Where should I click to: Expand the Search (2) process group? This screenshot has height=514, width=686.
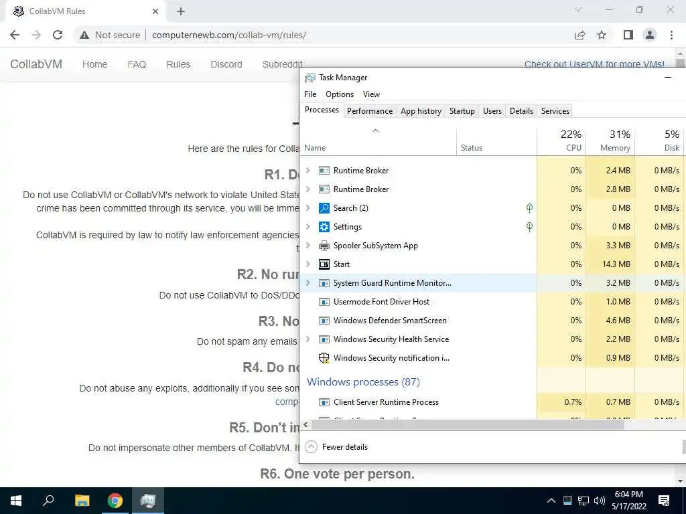pos(308,208)
